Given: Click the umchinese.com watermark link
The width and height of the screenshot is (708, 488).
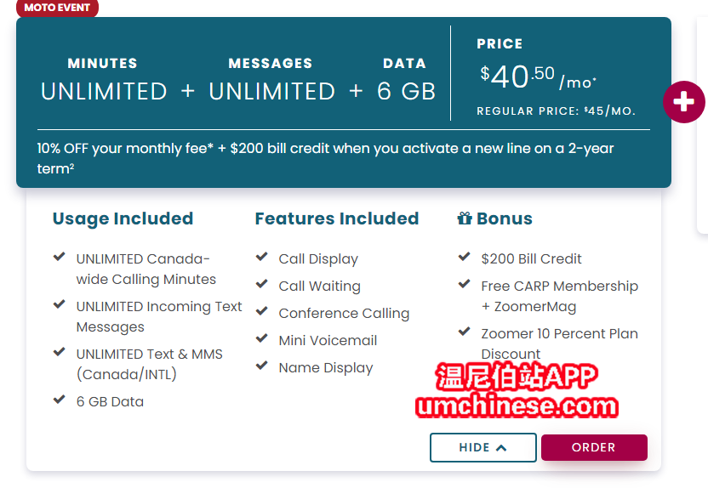Looking at the screenshot, I should [517, 406].
